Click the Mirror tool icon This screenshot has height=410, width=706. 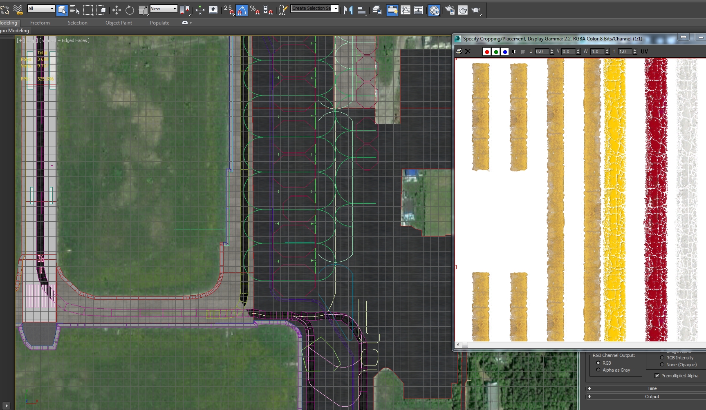[x=348, y=10]
